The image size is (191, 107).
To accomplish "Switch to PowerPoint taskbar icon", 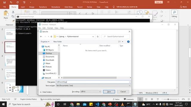I will [x=110, y=104].
